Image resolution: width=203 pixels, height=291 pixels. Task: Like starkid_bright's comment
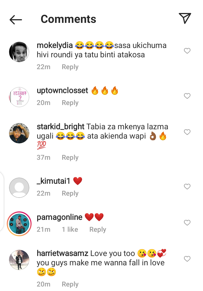click(x=187, y=132)
